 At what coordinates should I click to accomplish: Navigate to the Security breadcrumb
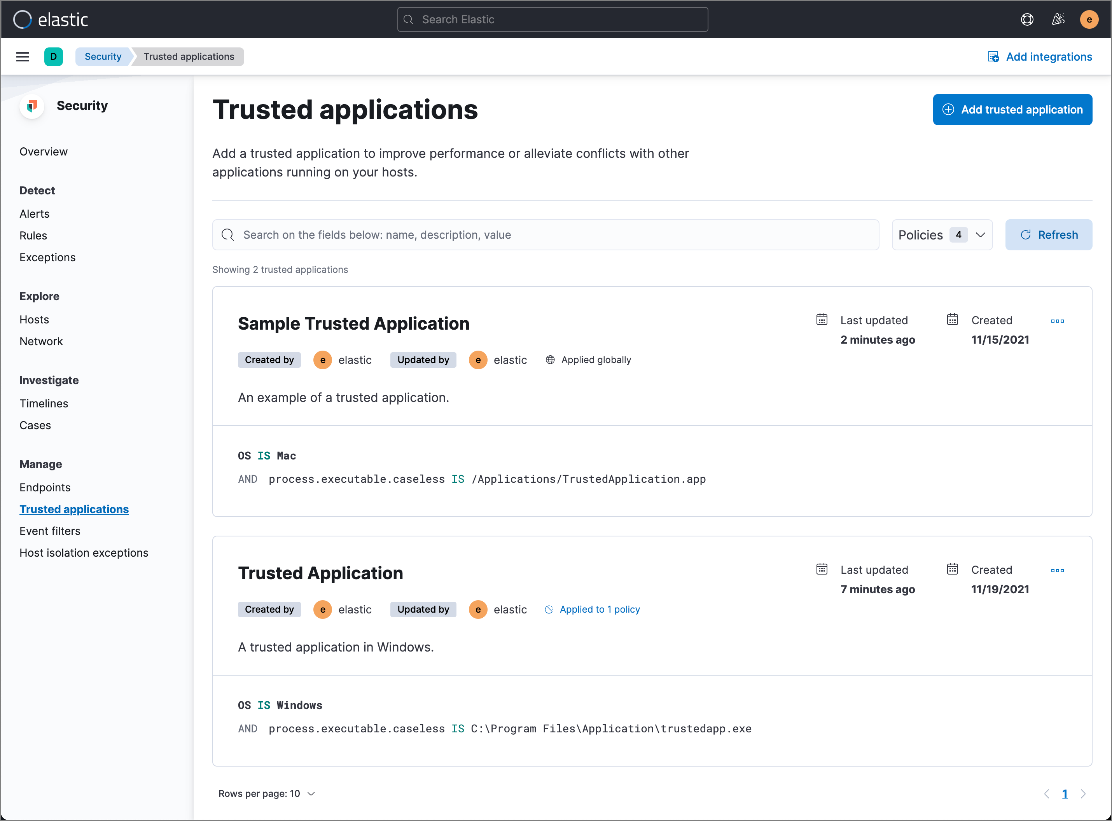click(102, 56)
